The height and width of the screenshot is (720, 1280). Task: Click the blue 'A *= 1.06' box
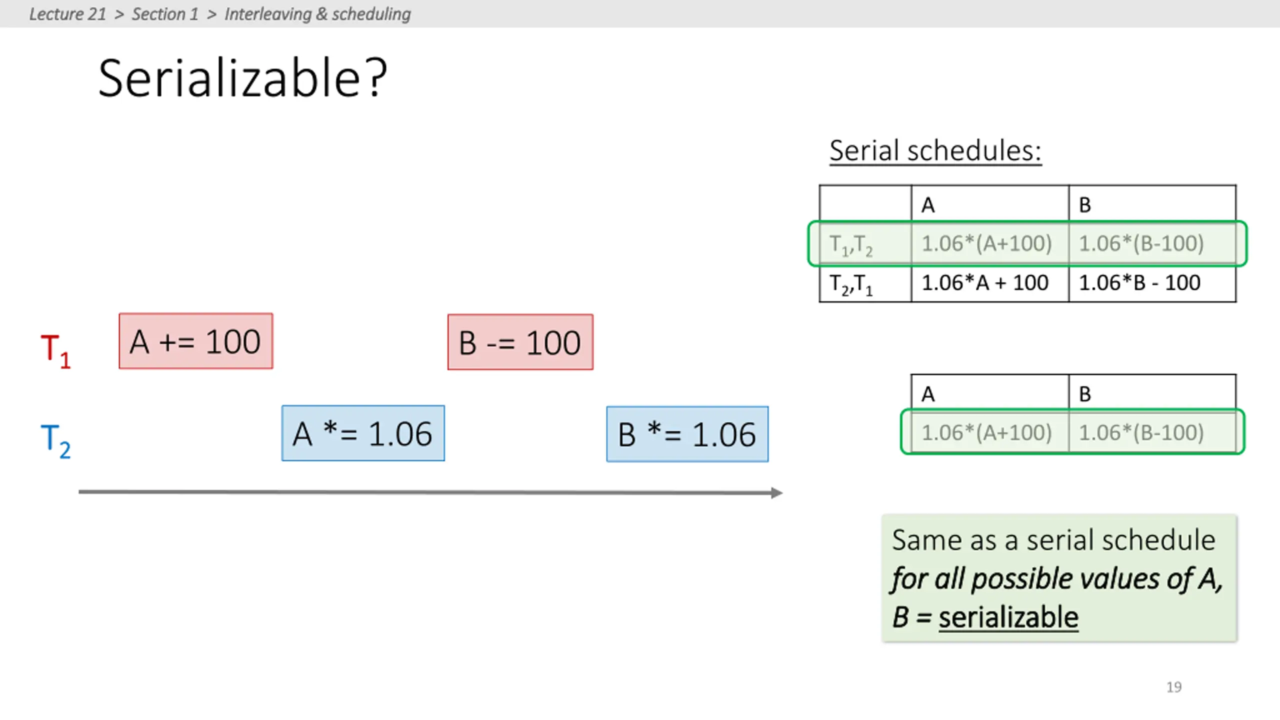tap(363, 433)
